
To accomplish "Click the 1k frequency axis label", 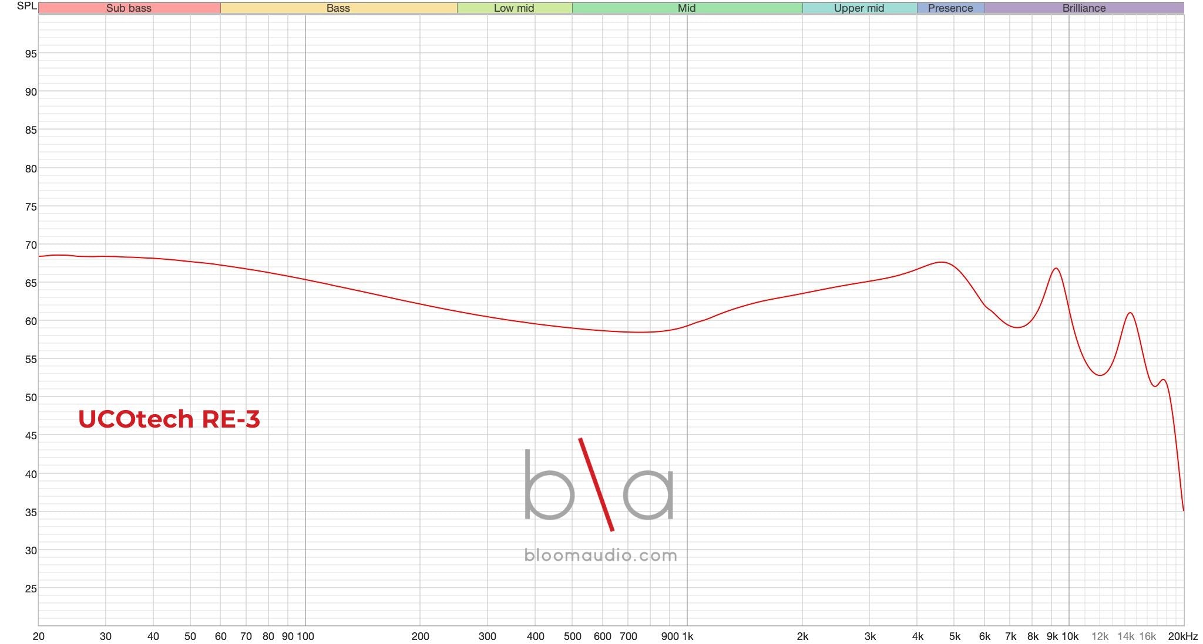I will 687,636.
